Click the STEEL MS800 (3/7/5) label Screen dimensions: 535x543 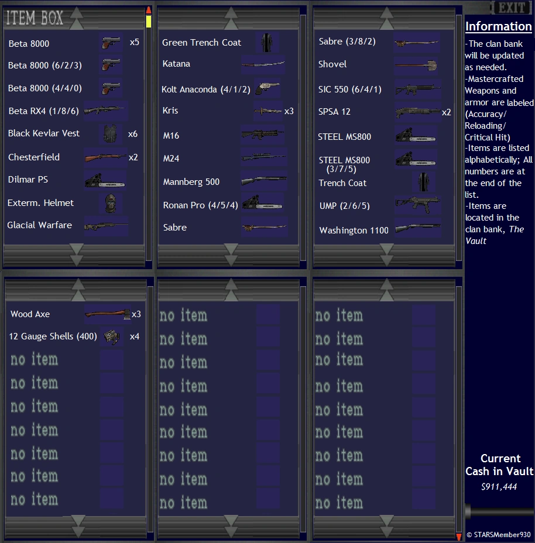coord(344,164)
